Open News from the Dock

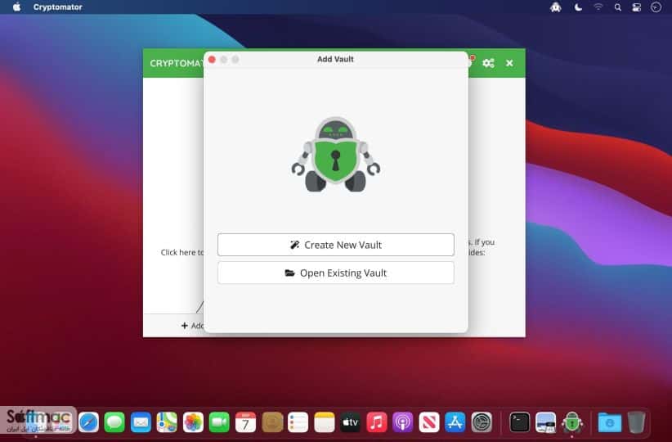(x=429, y=422)
